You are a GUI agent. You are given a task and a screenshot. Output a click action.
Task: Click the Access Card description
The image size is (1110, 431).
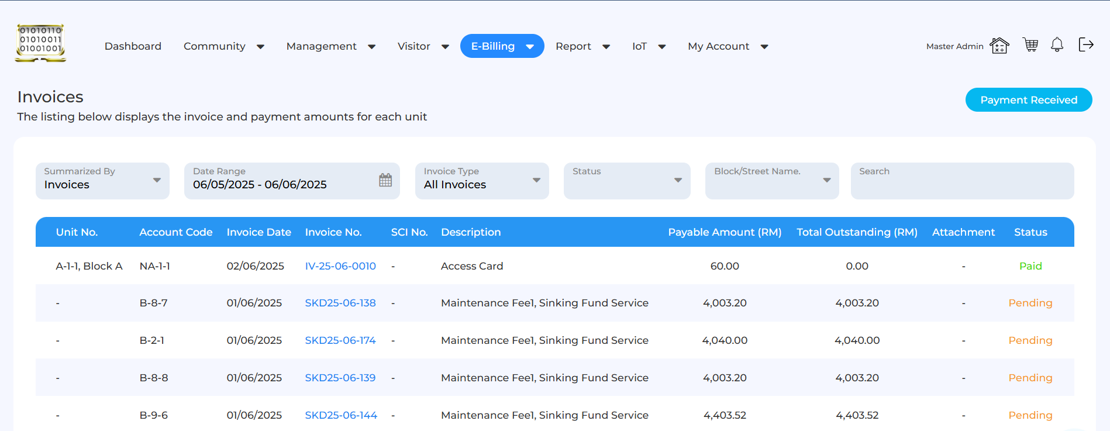pos(472,266)
